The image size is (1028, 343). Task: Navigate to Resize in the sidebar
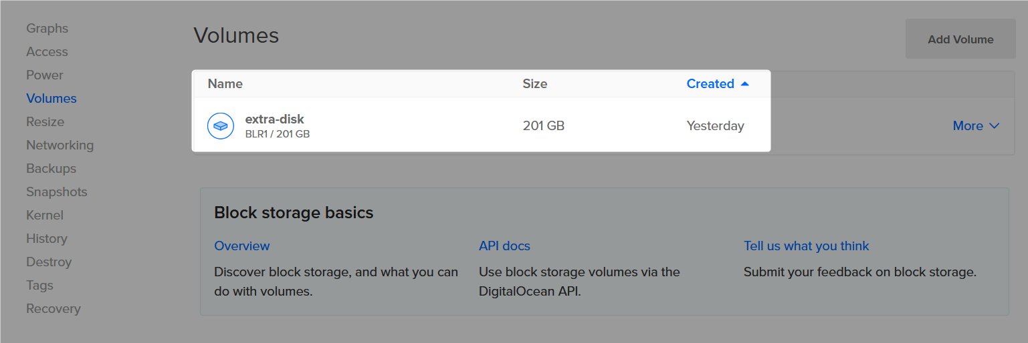(45, 122)
